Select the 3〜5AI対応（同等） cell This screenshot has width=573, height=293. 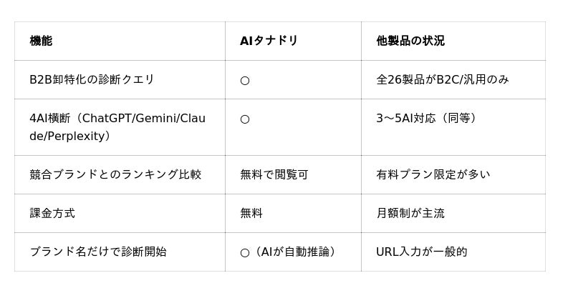(427, 119)
